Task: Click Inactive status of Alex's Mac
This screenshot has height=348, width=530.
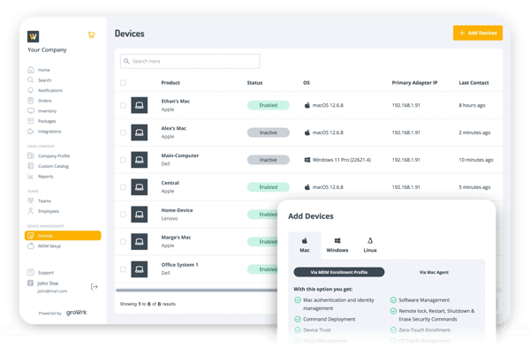Action: [269, 132]
